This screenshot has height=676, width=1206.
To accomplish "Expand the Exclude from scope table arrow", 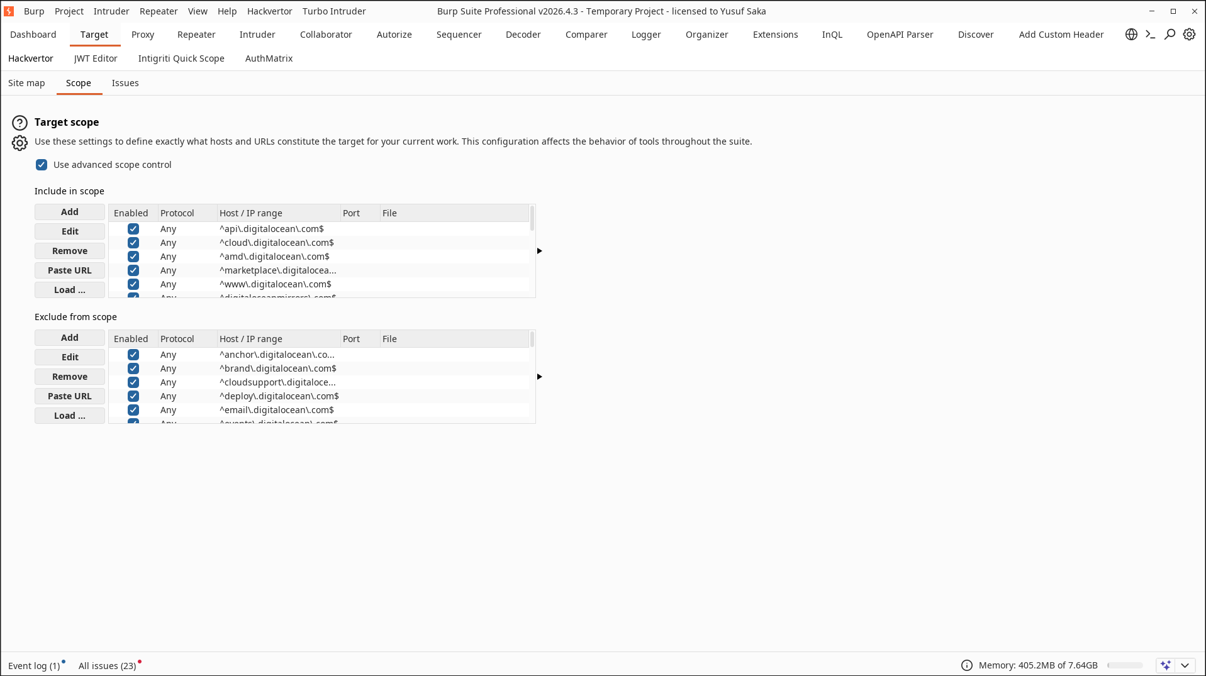I will click(540, 377).
